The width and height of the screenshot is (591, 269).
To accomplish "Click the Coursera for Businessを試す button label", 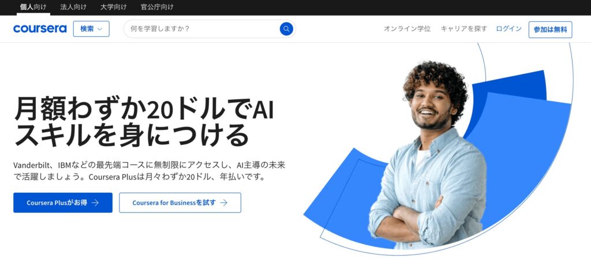I will 174,203.
